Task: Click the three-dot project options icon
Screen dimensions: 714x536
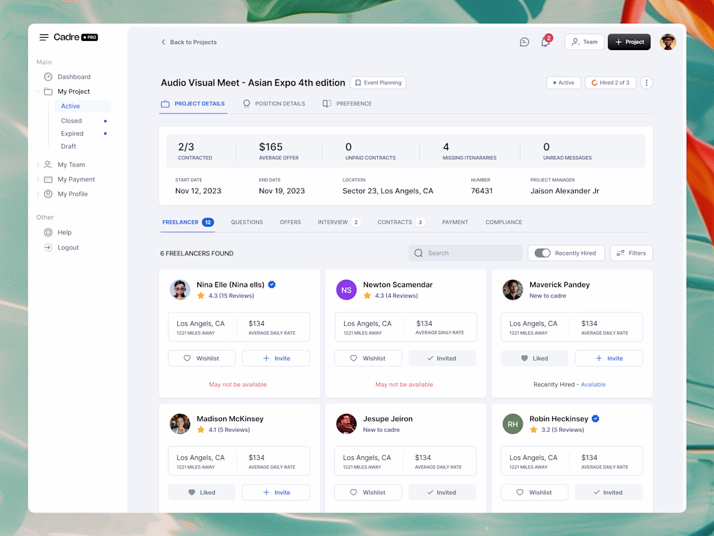Action: pyautogui.click(x=646, y=83)
